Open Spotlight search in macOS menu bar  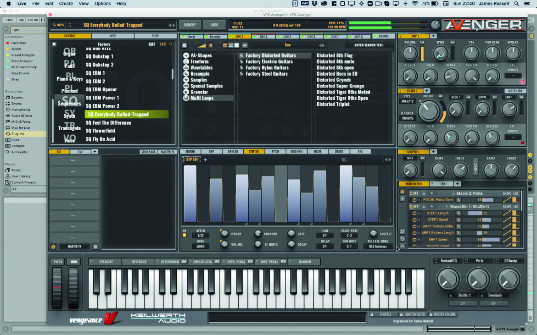click(516, 3)
